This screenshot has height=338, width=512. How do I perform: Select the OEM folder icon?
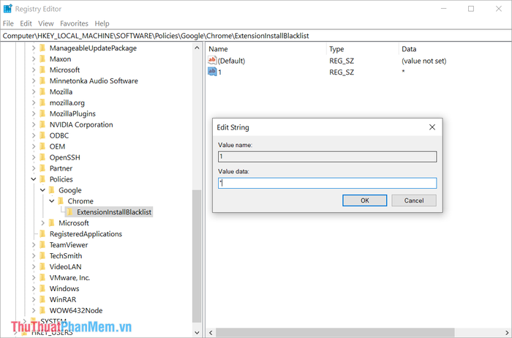click(42, 146)
